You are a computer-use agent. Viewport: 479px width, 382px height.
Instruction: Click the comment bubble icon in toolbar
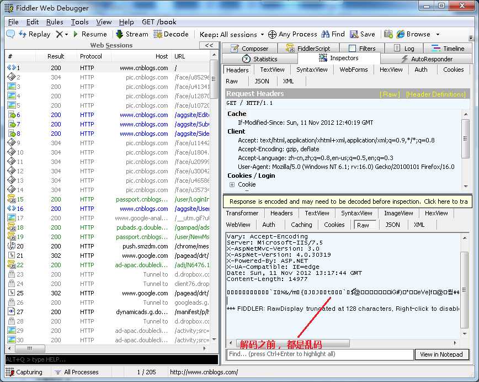tap(10, 34)
